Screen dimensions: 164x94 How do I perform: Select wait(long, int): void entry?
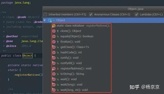point(74,90)
